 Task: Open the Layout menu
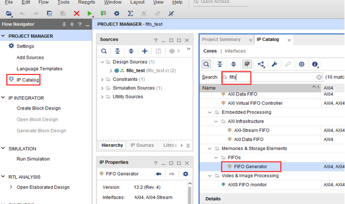pos(137,2)
